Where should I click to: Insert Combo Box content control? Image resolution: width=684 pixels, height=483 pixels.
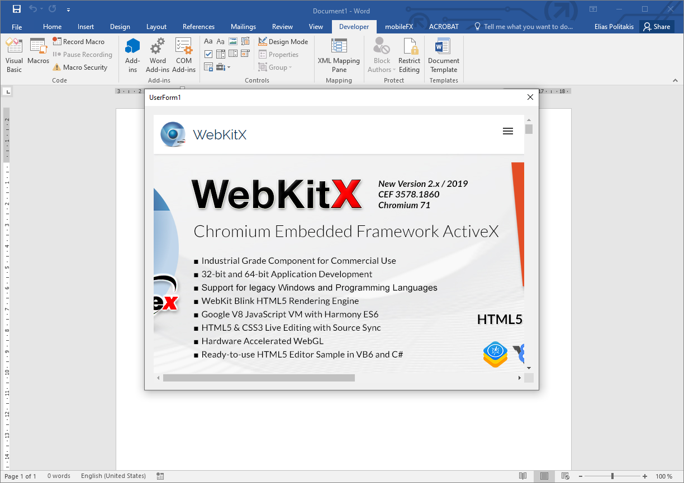click(221, 54)
